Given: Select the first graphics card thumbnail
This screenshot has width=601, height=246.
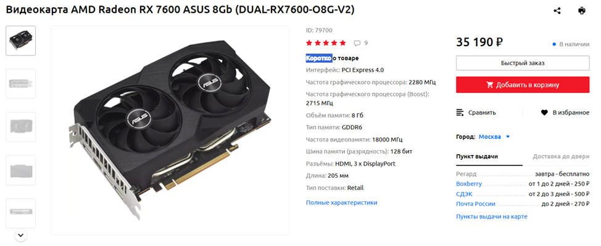Looking at the screenshot, I should 21,41.
